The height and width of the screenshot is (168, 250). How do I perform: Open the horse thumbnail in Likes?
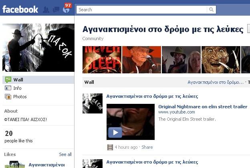tap(15, 164)
